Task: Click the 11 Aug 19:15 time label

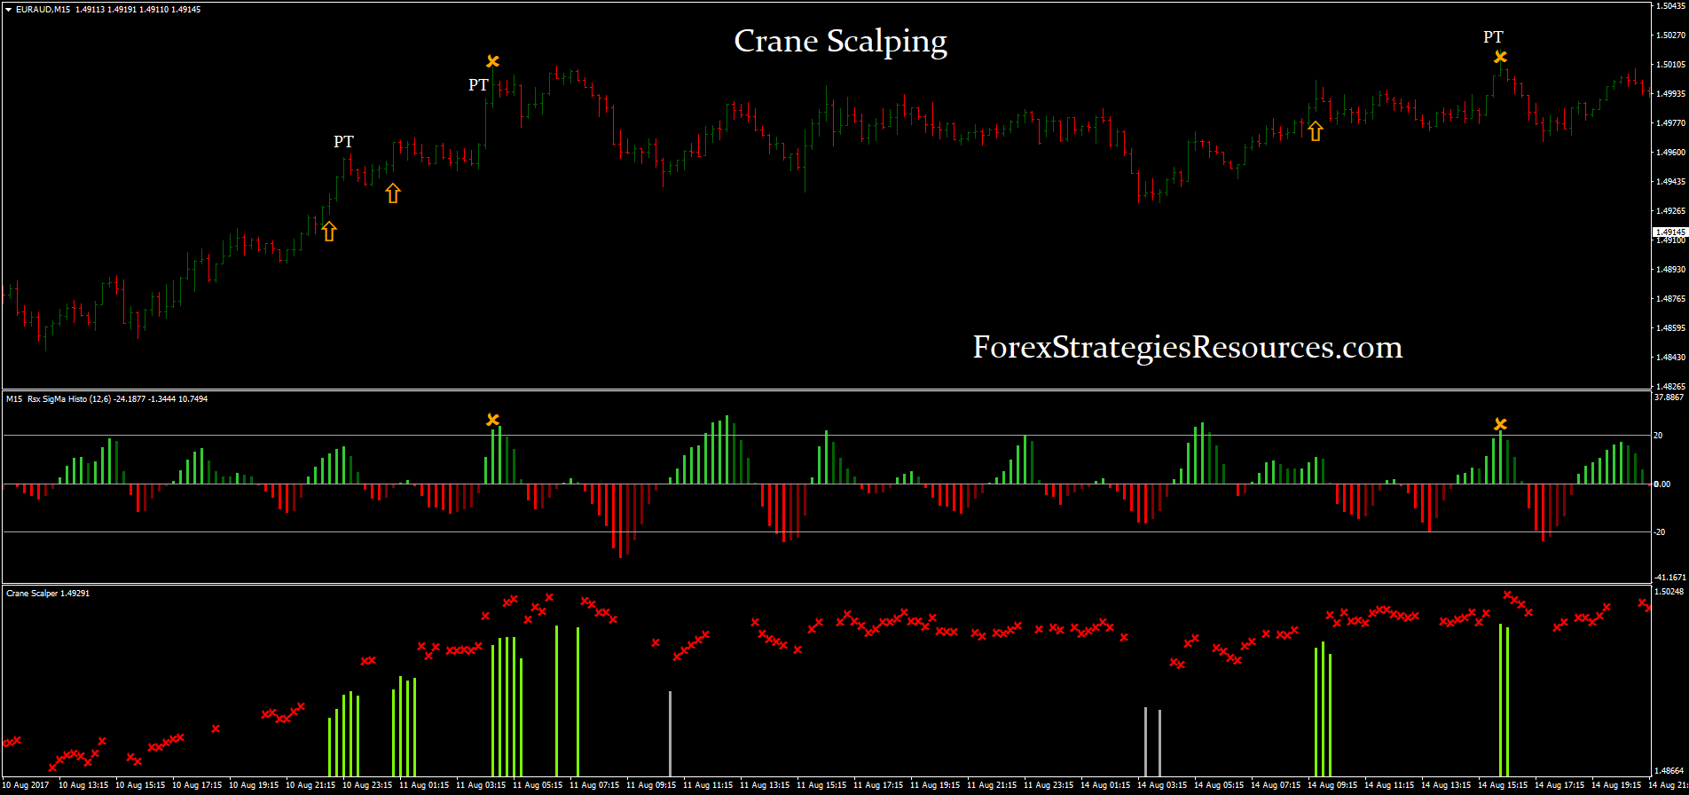Action: click(936, 785)
